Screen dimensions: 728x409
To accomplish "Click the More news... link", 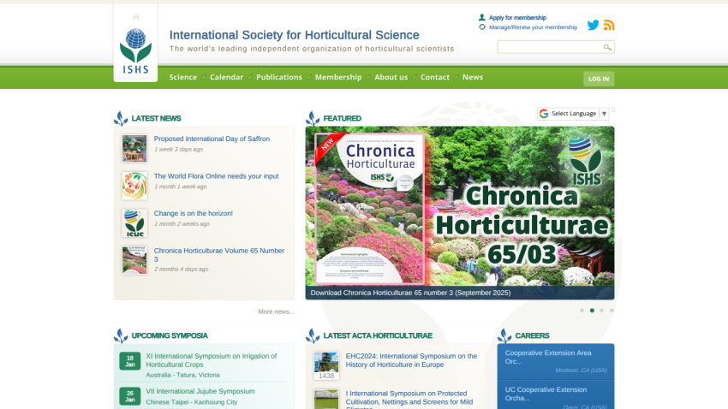I will (x=277, y=311).
